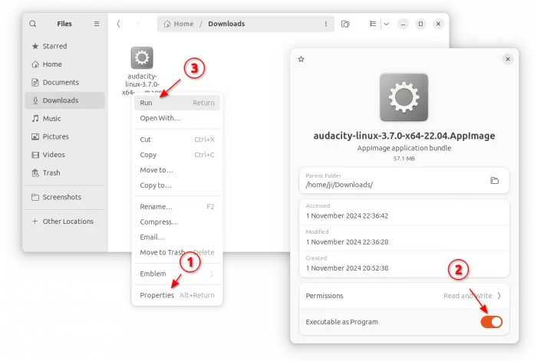This screenshot has width=537, height=361.
Task: Choose Move to Trash from the context menu
Action: click(x=177, y=252)
